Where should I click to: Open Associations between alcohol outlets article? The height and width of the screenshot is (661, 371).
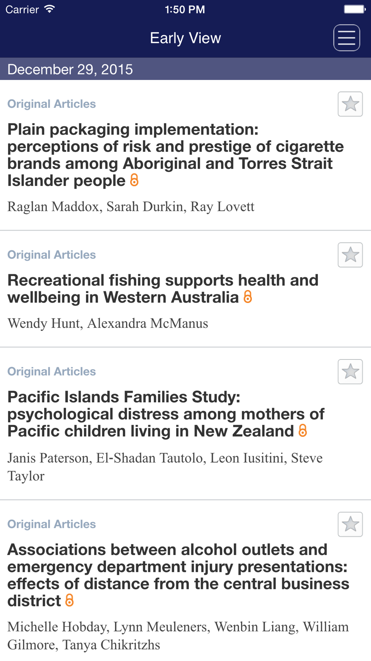pyautogui.click(x=178, y=575)
